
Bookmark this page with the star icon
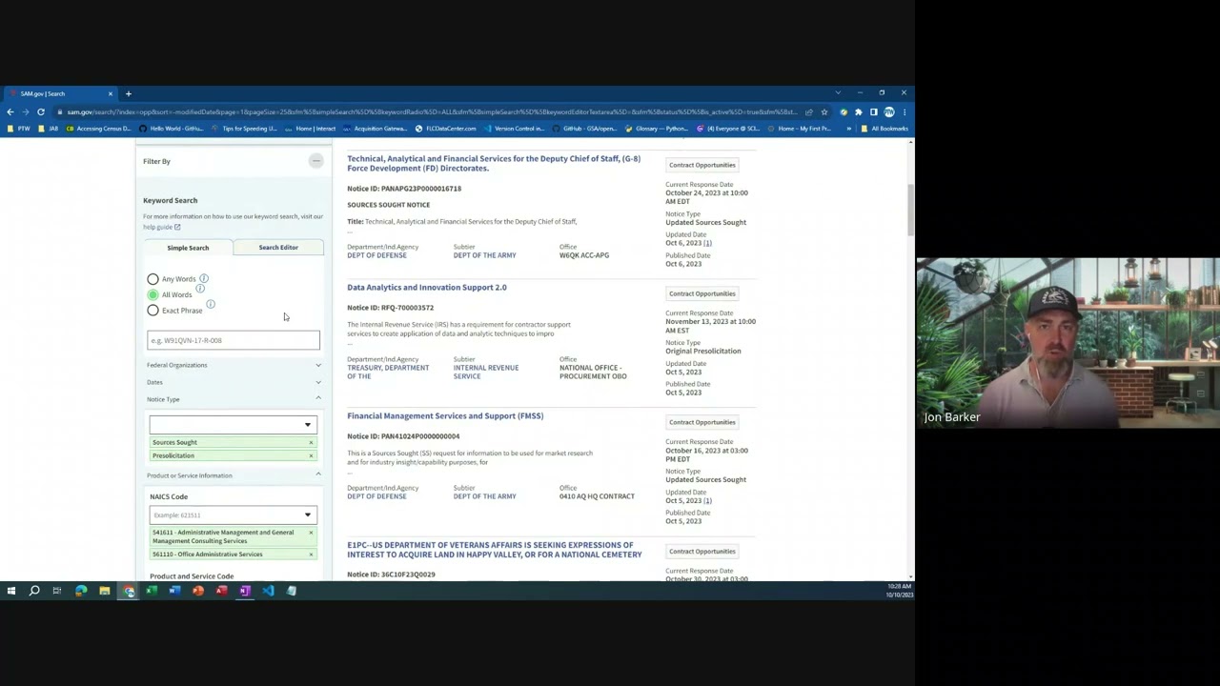[824, 111]
